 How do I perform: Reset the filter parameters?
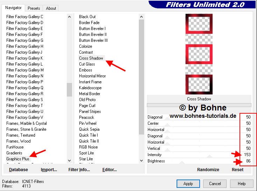[x=237, y=170]
